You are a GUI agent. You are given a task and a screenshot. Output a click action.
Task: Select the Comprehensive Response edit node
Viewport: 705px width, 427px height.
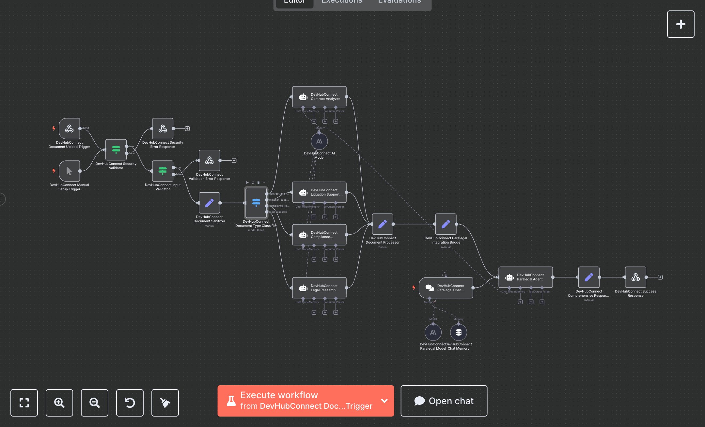pyautogui.click(x=589, y=277)
